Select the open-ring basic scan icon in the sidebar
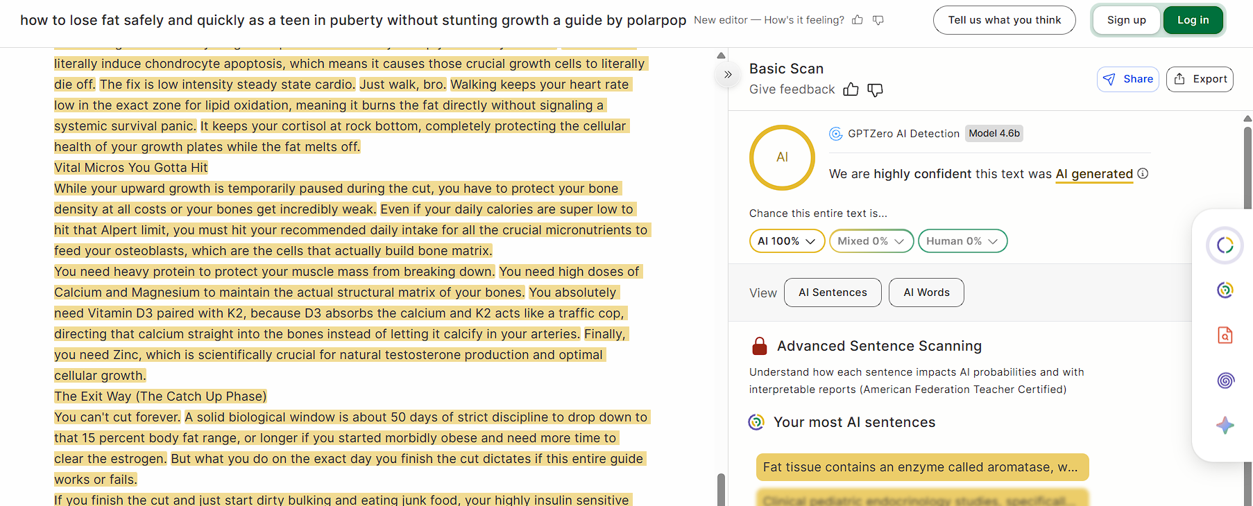This screenshot has width=1253, height=506. [1225, 245]
